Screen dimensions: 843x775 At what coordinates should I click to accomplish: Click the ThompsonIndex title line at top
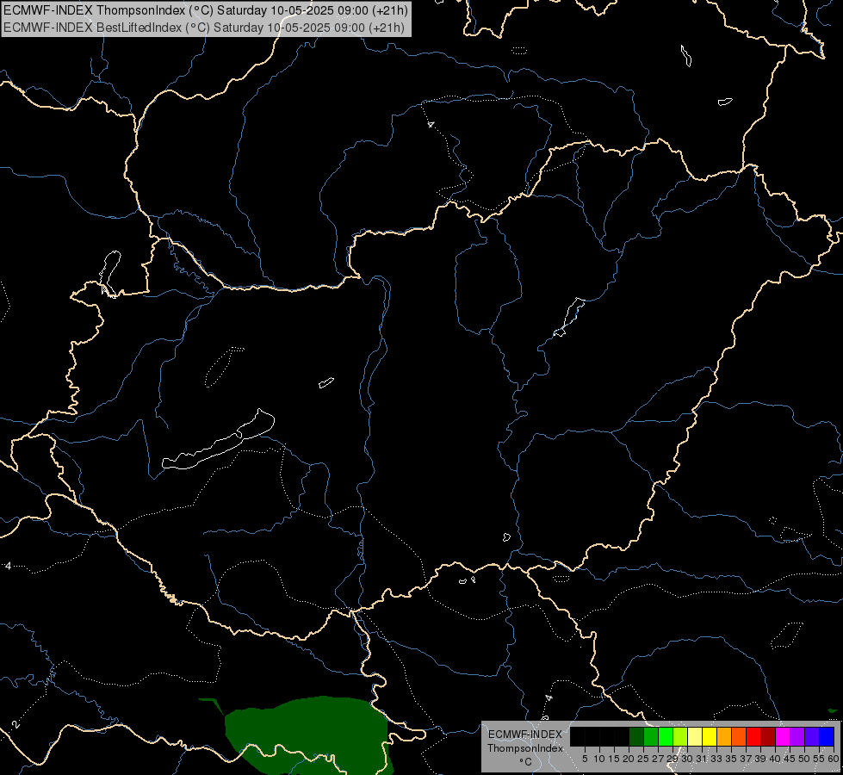(x=206, y=10)
